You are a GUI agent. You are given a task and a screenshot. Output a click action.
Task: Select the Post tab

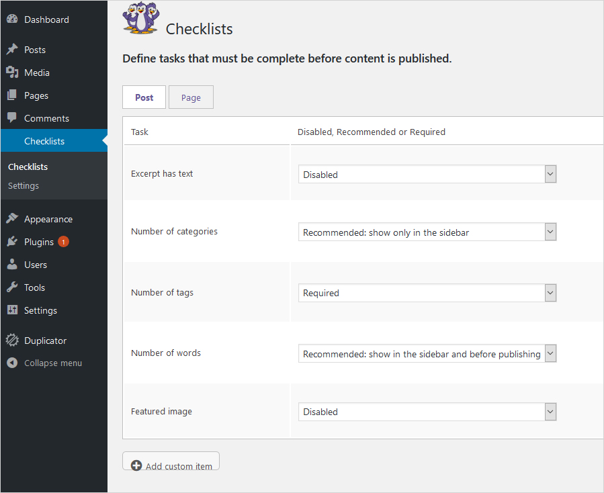coord(144,97)
